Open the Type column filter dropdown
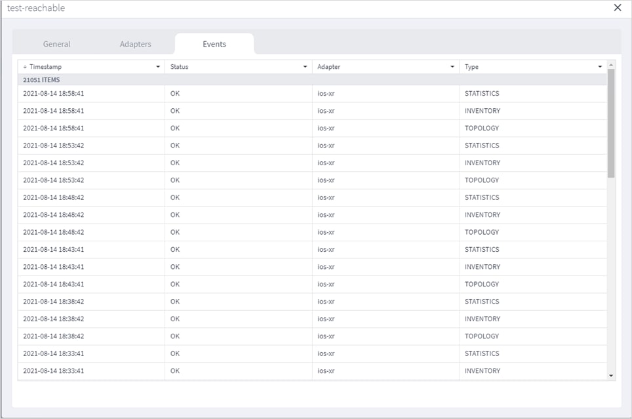Viewport: 632px width, 419px height. (599, 66)
